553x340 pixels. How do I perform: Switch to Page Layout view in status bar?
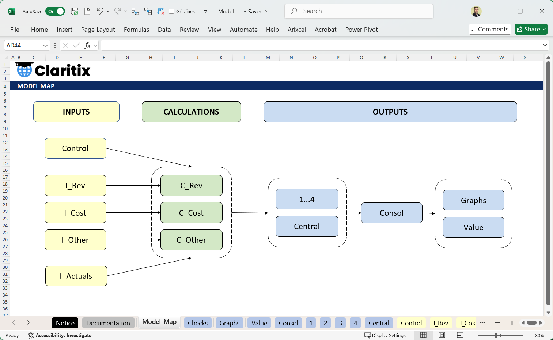coord(442,335)
